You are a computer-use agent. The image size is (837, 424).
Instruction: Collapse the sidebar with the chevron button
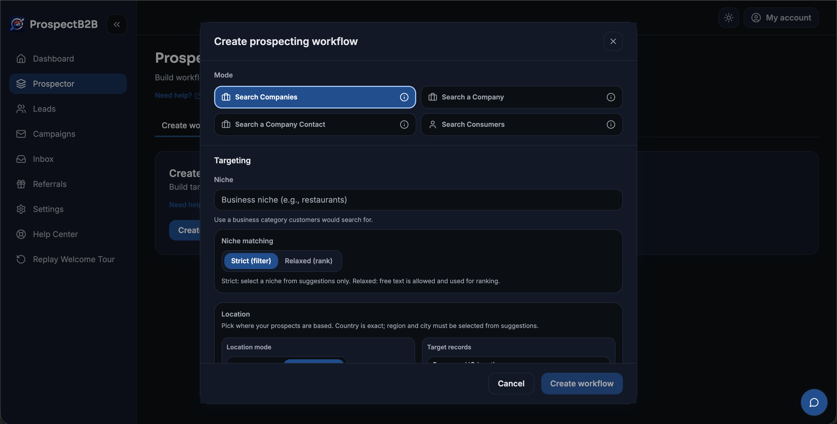(117, 25)
